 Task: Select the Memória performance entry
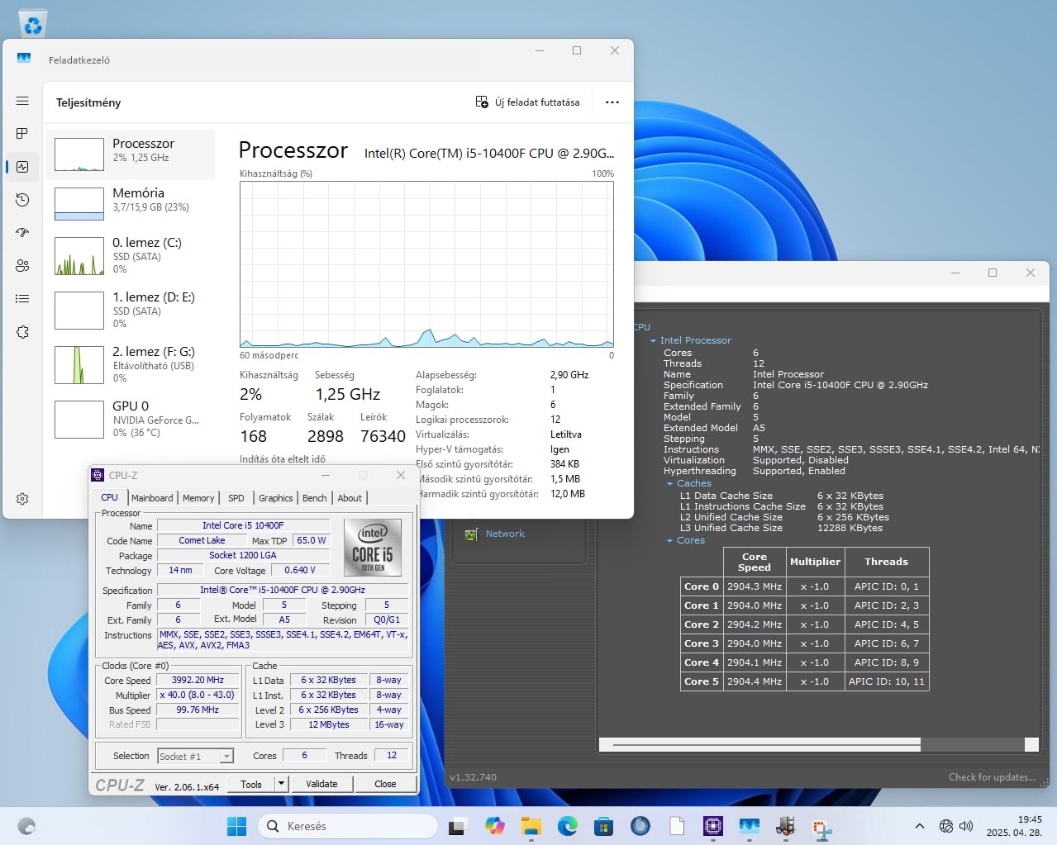pyautogui.click(x=131, y=204)
